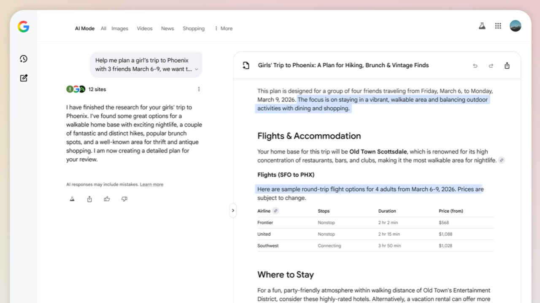Give the AI response a thumbs down
Image resolution: width=540 pixels, height=303 pixels.
pyautogui.click(x=124, y=199)
